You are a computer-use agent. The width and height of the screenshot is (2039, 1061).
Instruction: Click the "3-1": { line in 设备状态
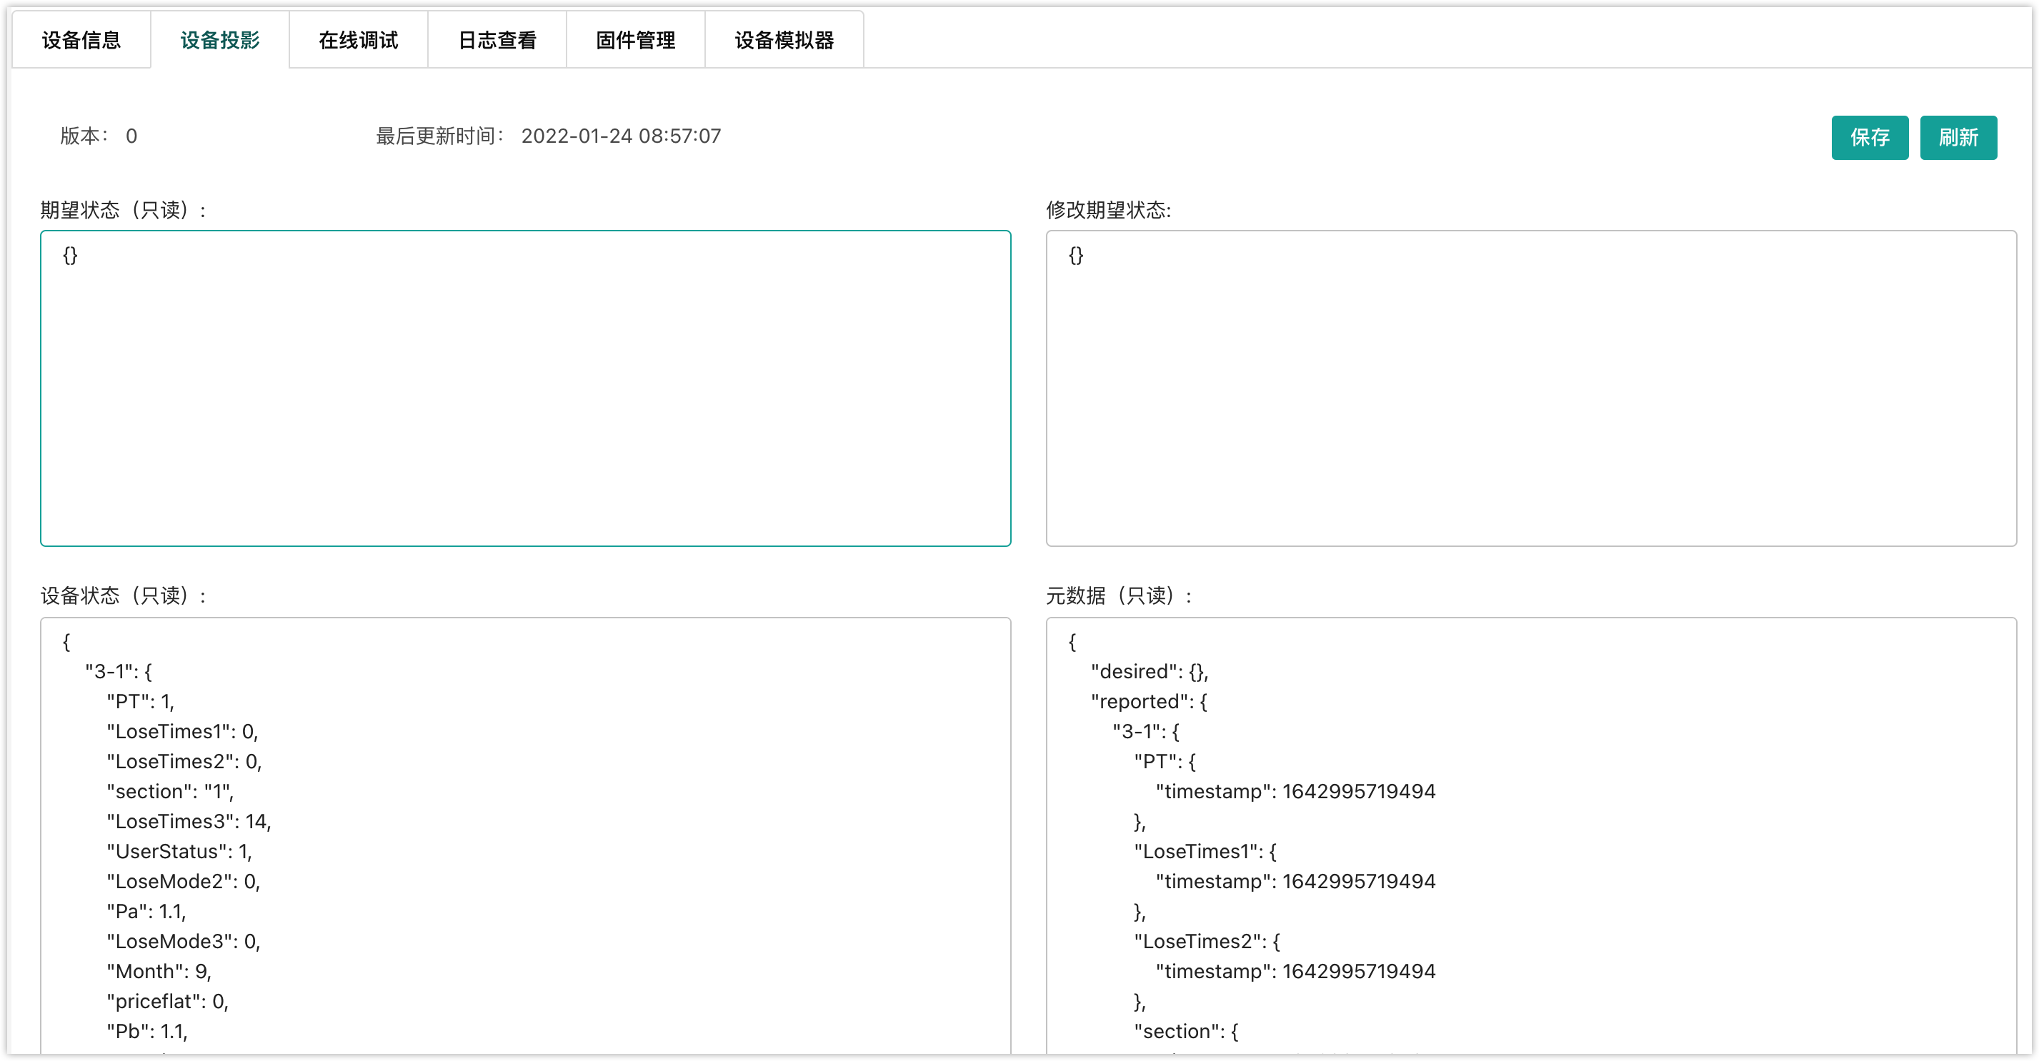(119, 672)
